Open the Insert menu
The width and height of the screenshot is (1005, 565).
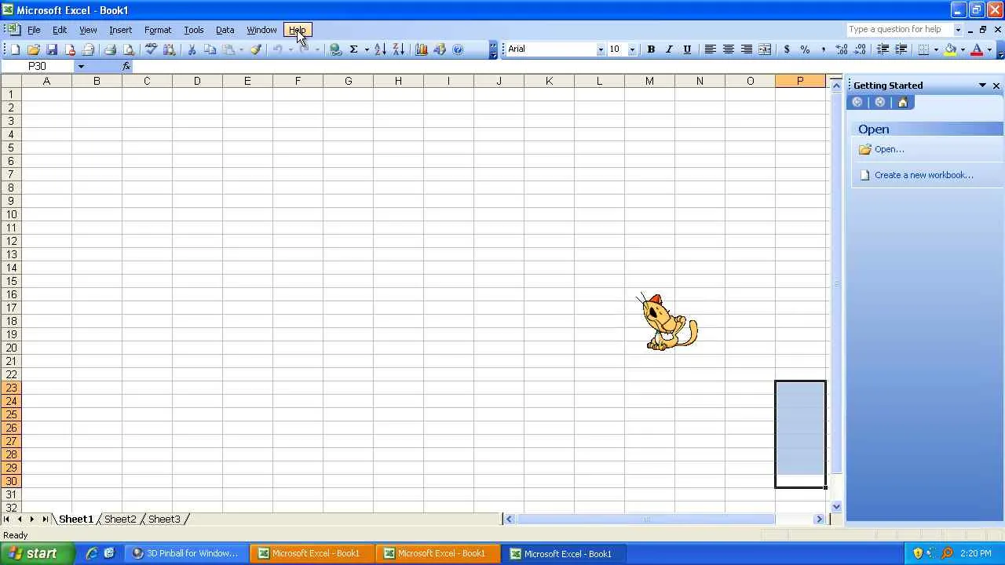[x=120, y=30]
